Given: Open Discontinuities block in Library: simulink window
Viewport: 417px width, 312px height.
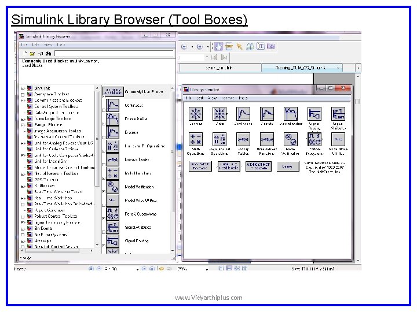Looking at the screenshot, I should coord(290,114).
